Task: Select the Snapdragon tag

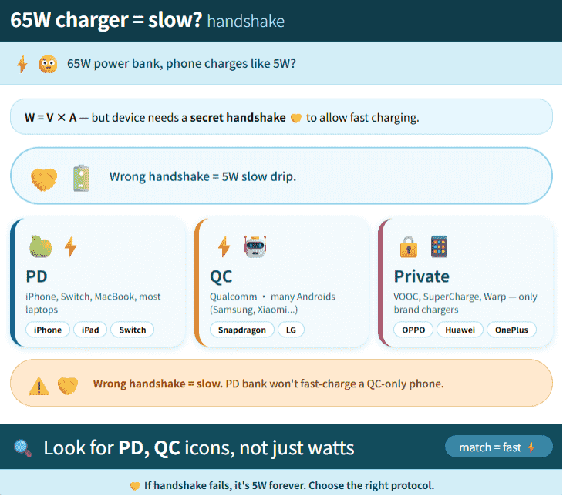Action: click(242, 330)
